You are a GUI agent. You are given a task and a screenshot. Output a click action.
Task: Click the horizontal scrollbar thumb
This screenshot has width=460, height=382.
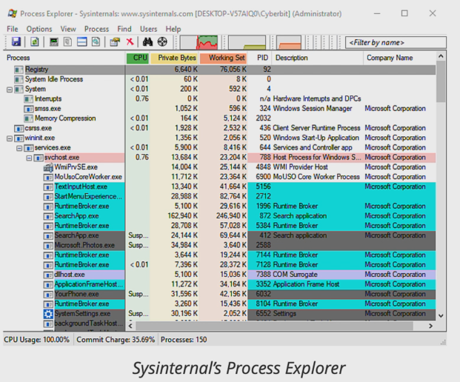tap(274, 326)
